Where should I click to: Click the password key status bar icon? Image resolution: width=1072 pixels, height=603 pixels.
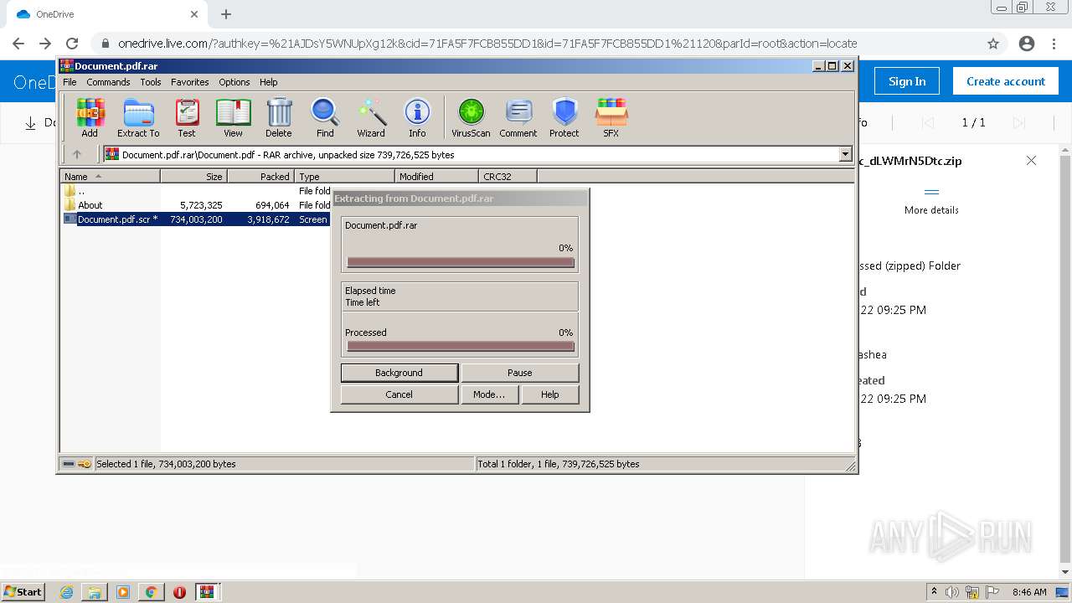[85, 464]
